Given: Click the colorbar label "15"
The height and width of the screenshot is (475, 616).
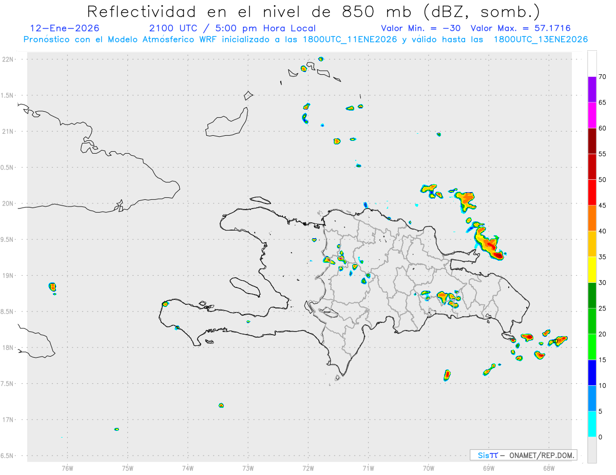Looking at the screenshot, I should [603, 360].
